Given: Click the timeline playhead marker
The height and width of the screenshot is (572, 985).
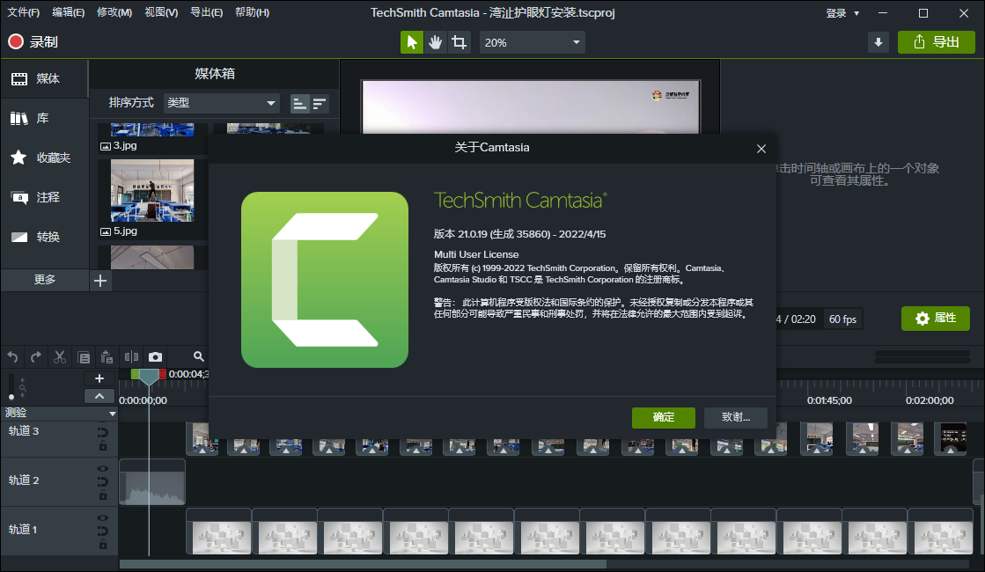Looking at the screenshot, I should tap(149, 378).
